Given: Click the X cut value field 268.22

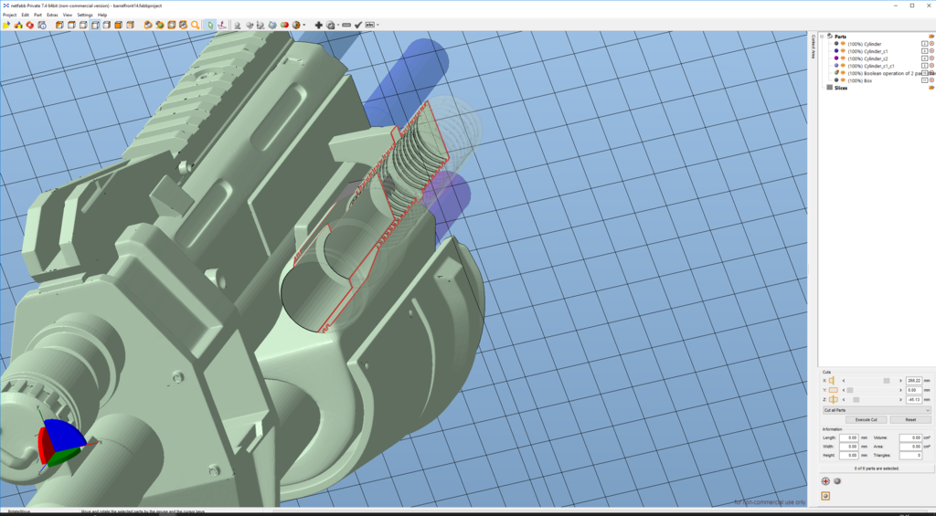Looking at the screenshot, I should [x=914, y=381].
